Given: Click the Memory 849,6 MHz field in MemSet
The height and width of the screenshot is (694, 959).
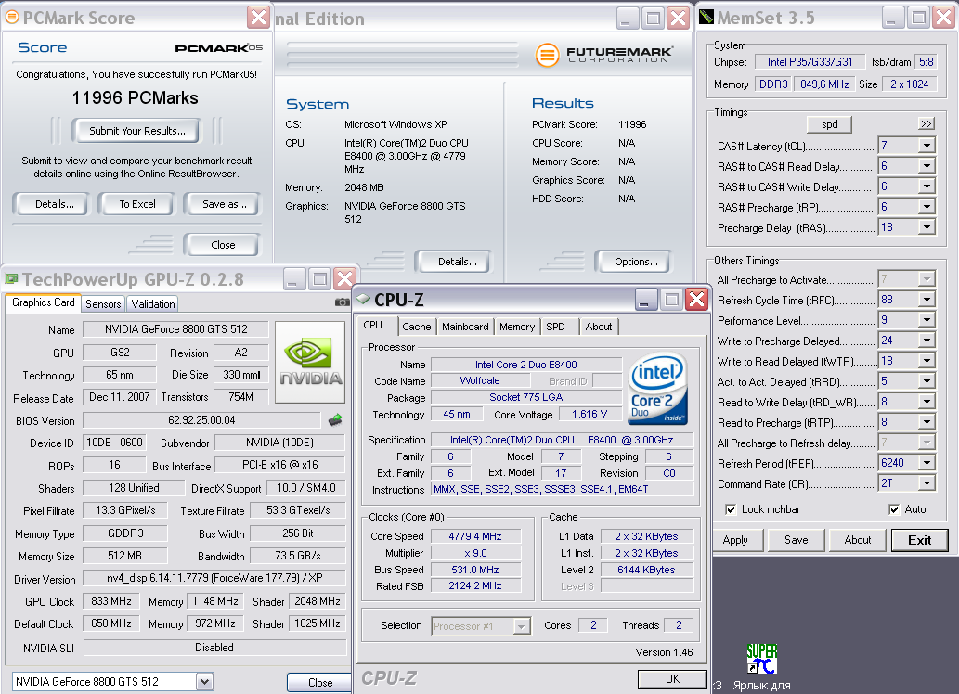Looking at the screenshot, I should pyautogui.click(x=824, y=84).
